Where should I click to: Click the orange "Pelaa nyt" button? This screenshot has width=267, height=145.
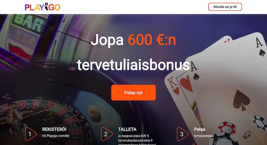click(x=133, y=93)
